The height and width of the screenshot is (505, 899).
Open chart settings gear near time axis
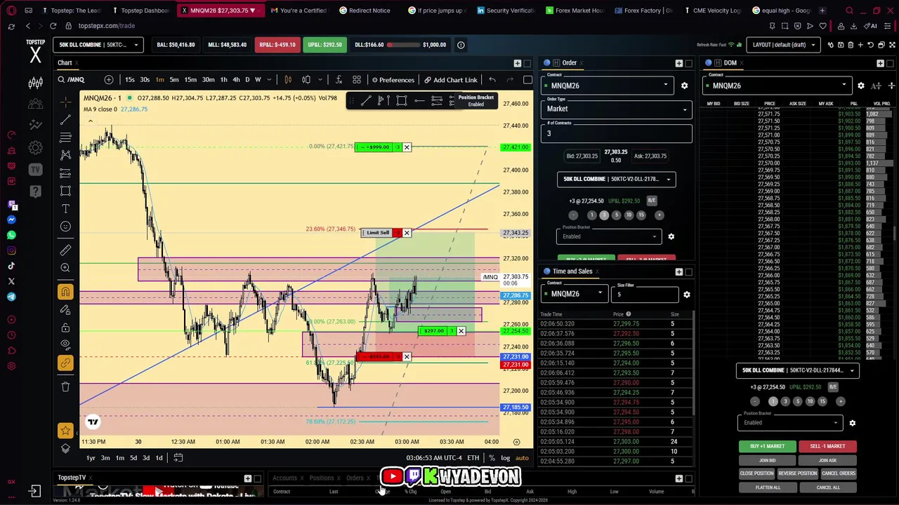(x=516, y=442)
